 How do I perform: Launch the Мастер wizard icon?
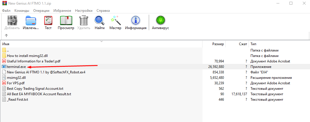[x=115, y=20]
